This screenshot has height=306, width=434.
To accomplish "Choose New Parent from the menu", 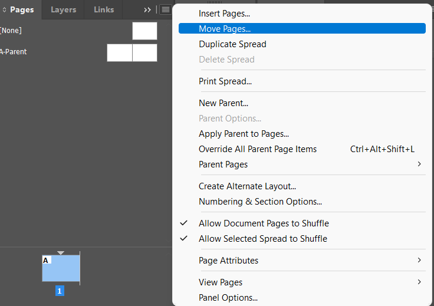I will (x=223, y=103).
